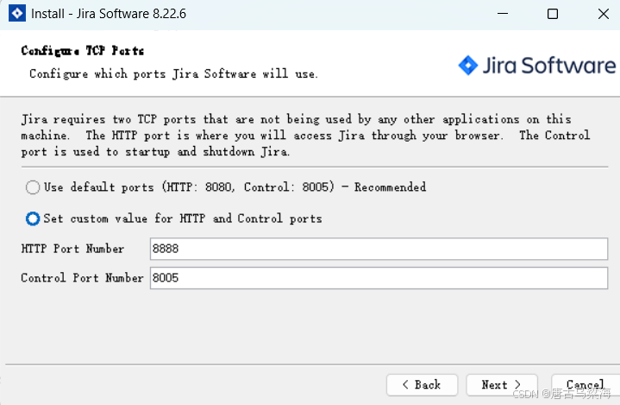Click the Configure TCP Ports heading
This screenshot has height=405, width=620.
[83, 51]
